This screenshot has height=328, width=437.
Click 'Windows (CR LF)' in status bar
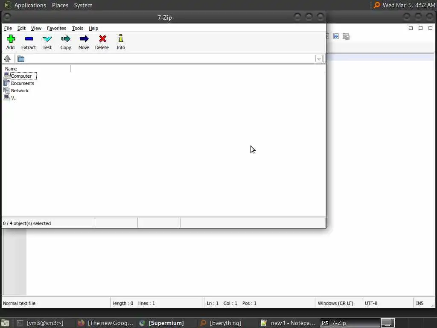tap(335, 303)
